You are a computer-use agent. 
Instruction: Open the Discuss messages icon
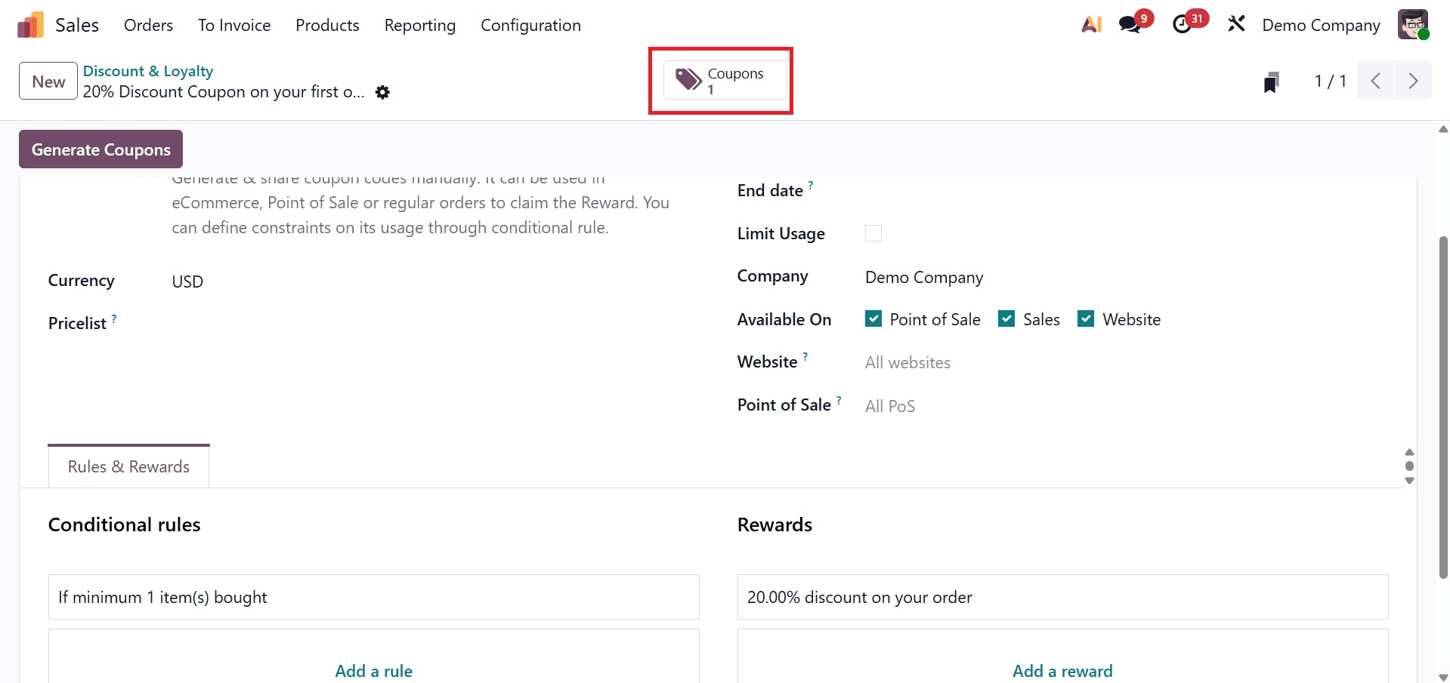click(1130, 23)
